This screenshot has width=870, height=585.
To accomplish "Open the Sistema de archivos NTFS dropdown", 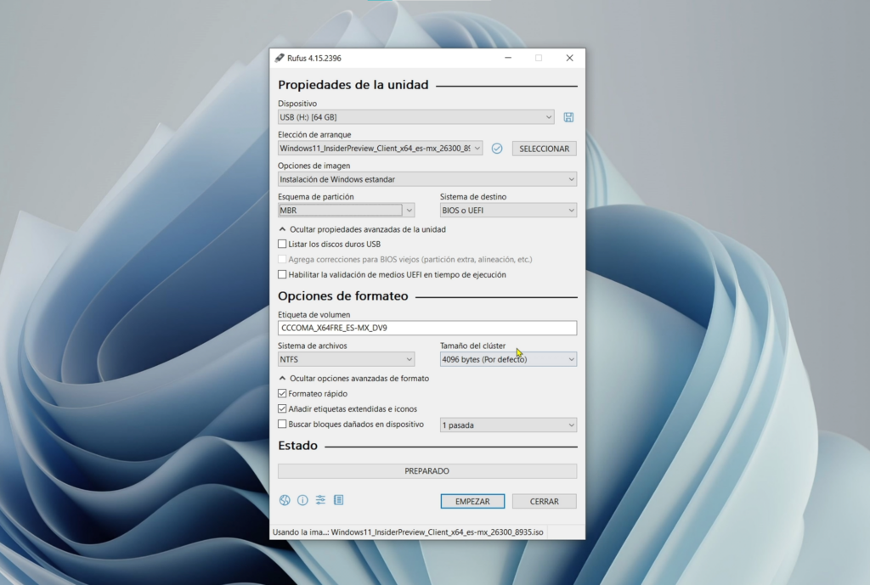I will coord(347,359).
